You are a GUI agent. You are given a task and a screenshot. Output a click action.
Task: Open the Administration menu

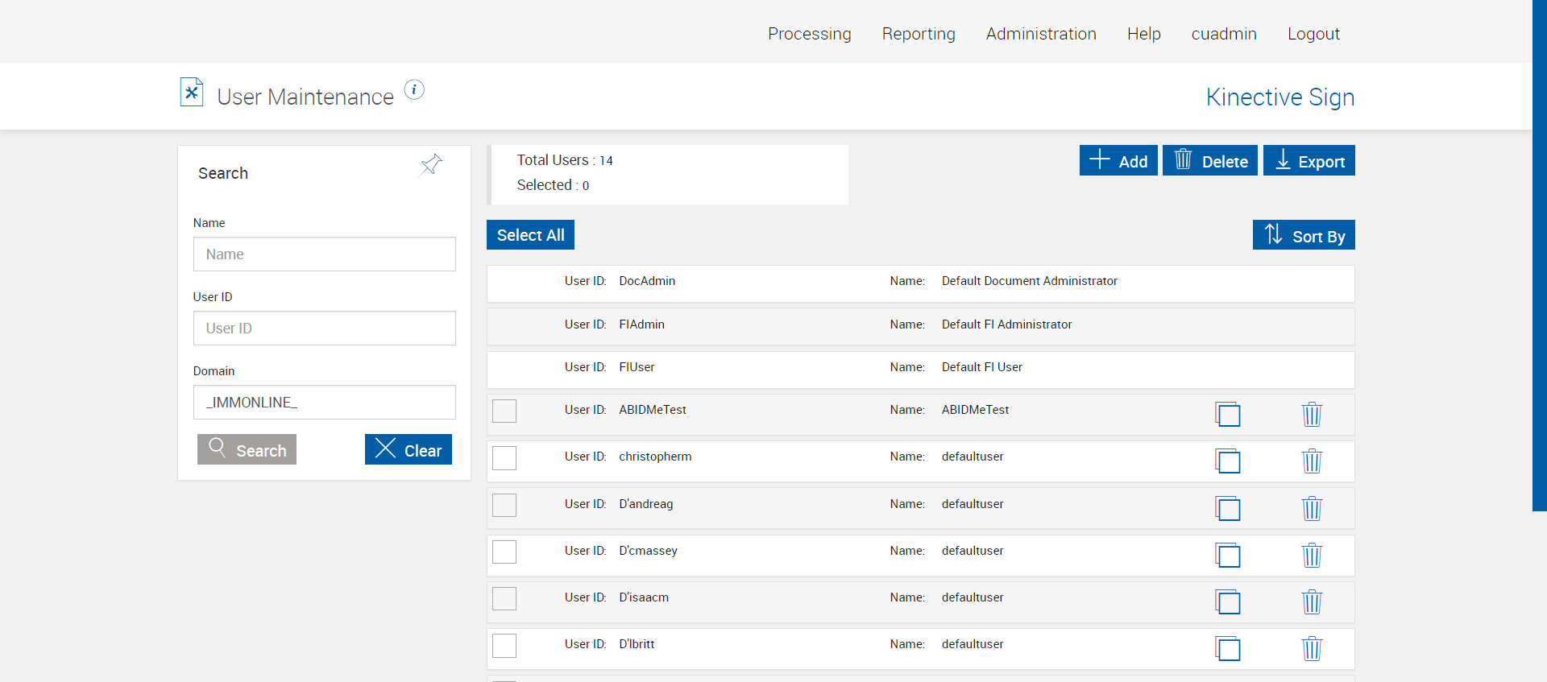tap(1041, 34)
